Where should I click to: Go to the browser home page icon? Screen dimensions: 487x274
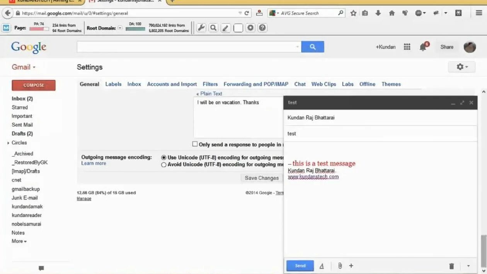coord(392,13)
